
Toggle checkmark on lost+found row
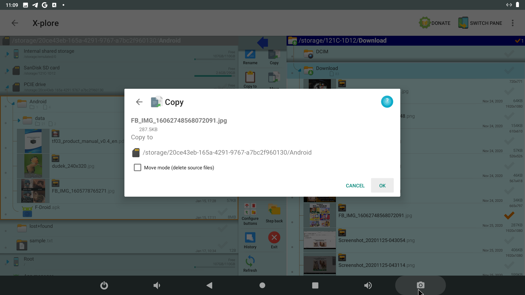[x=223, y=228]
